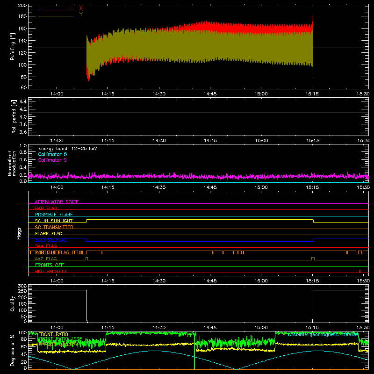Click the 15:00 label under Roll period plot
Viewport: 374px width, 374px height.
click(x=261, y=141)
